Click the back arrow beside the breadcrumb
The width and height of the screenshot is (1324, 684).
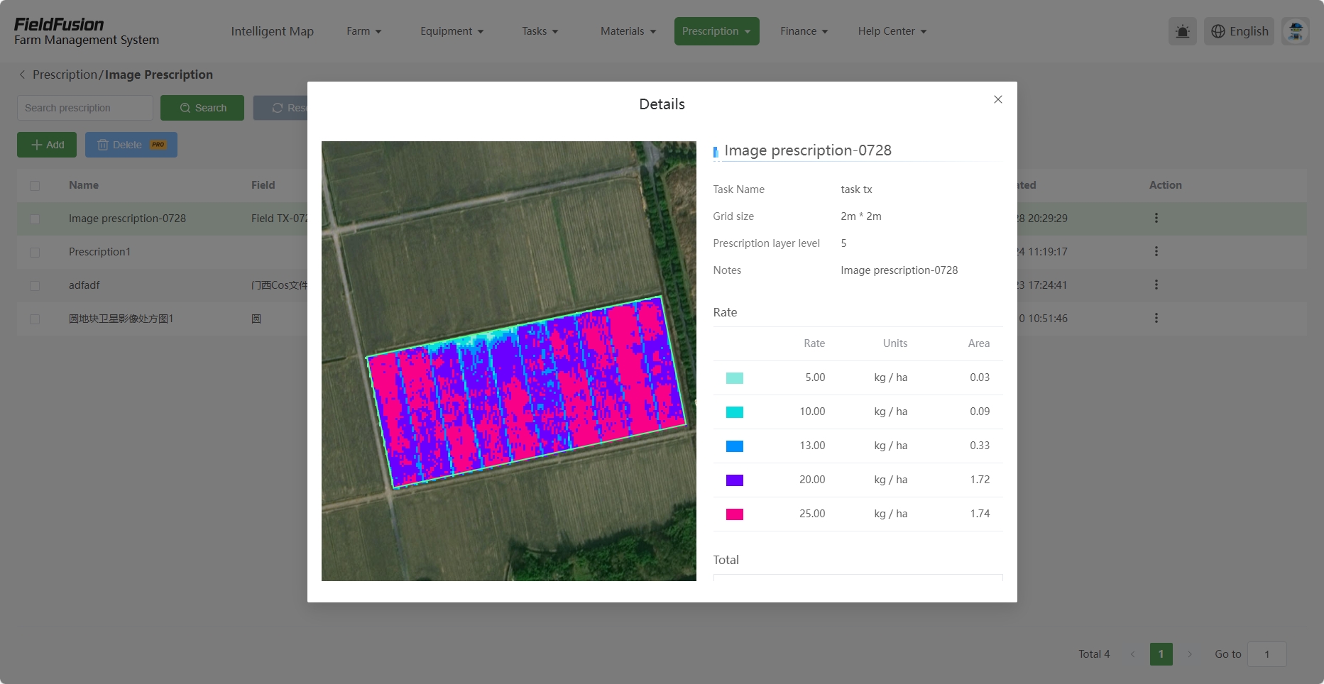(x=23, y=75)
